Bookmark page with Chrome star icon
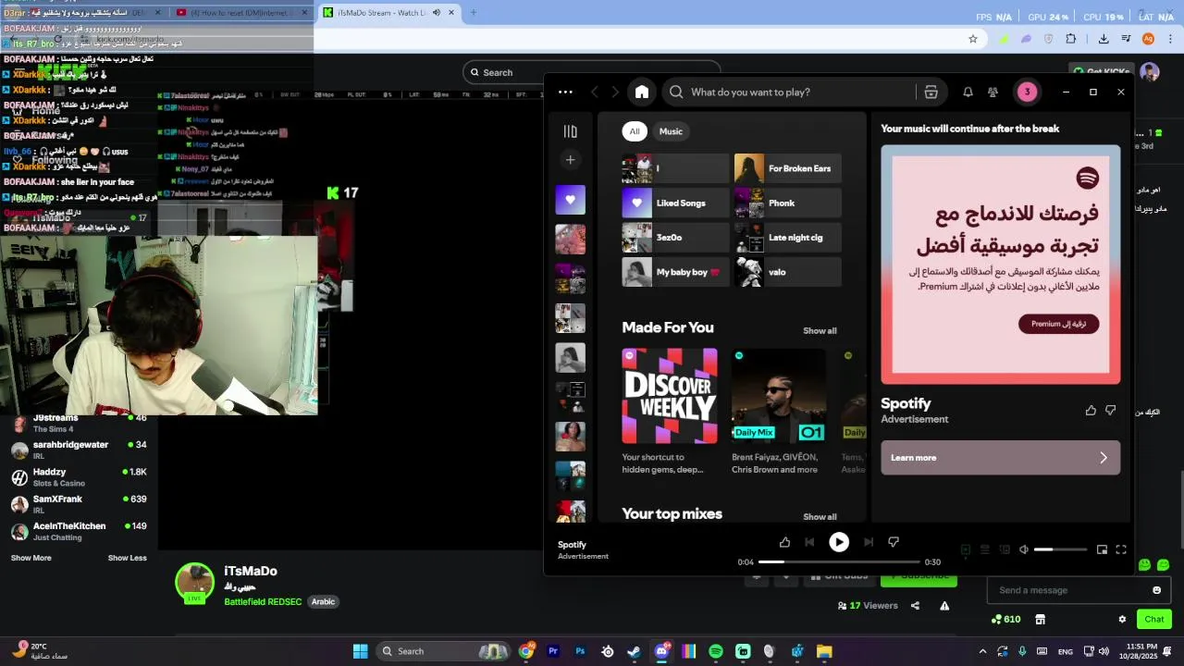 [x=973, y=39]
